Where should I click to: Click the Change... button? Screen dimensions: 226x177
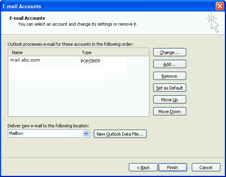click(x=170, y=52)
